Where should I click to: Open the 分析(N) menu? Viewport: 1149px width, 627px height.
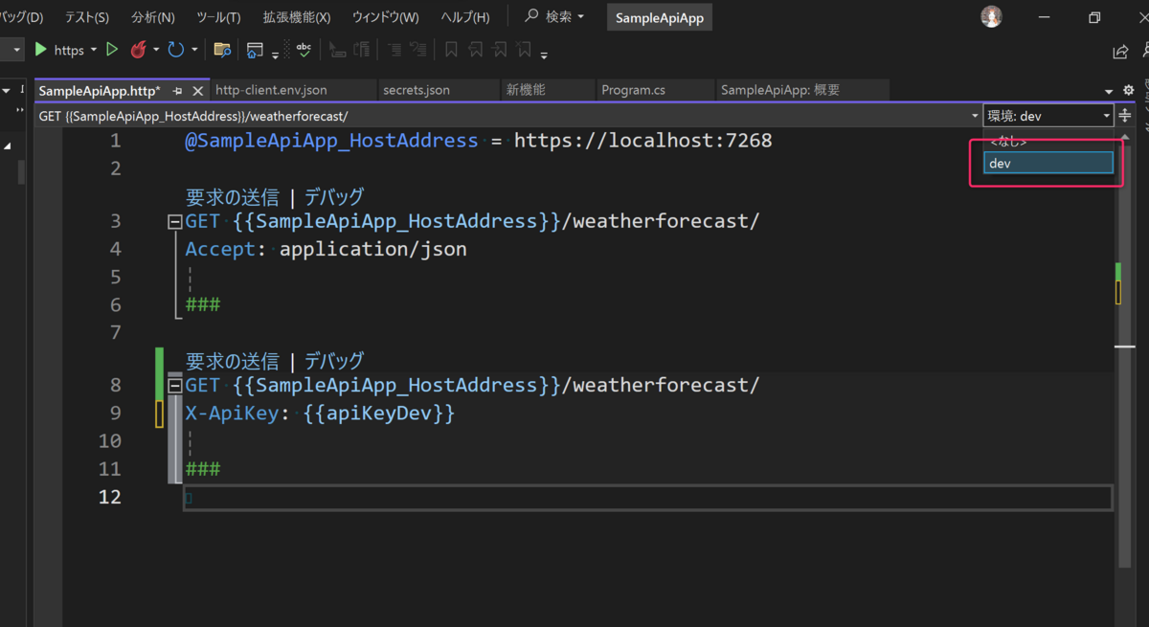pyautogui.click(x=153, y=17)
